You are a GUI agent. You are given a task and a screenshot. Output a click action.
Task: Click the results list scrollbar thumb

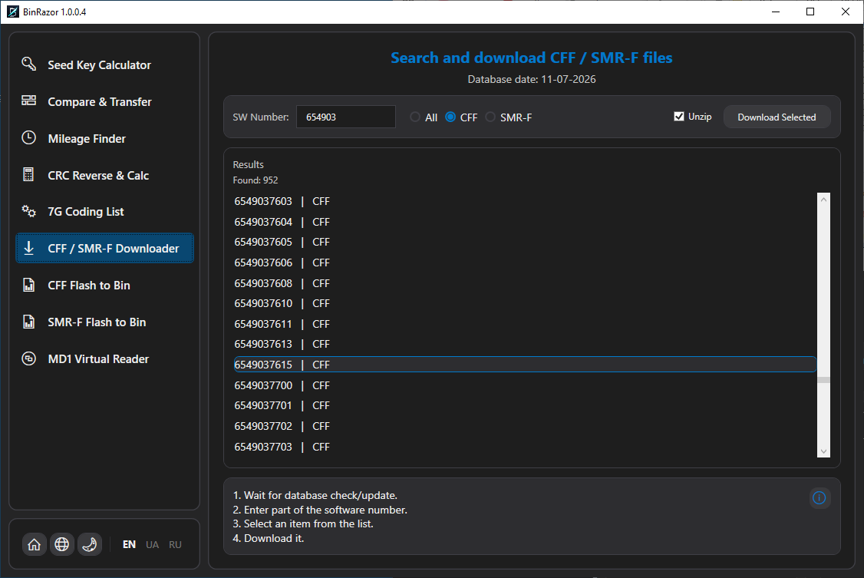point(824,380)
